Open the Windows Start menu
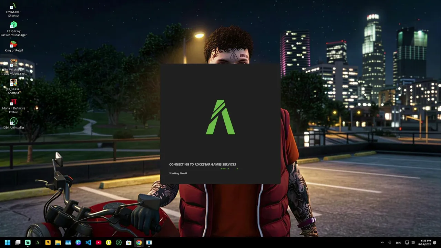Screen dimensions: 441x248 click(8, 242)
